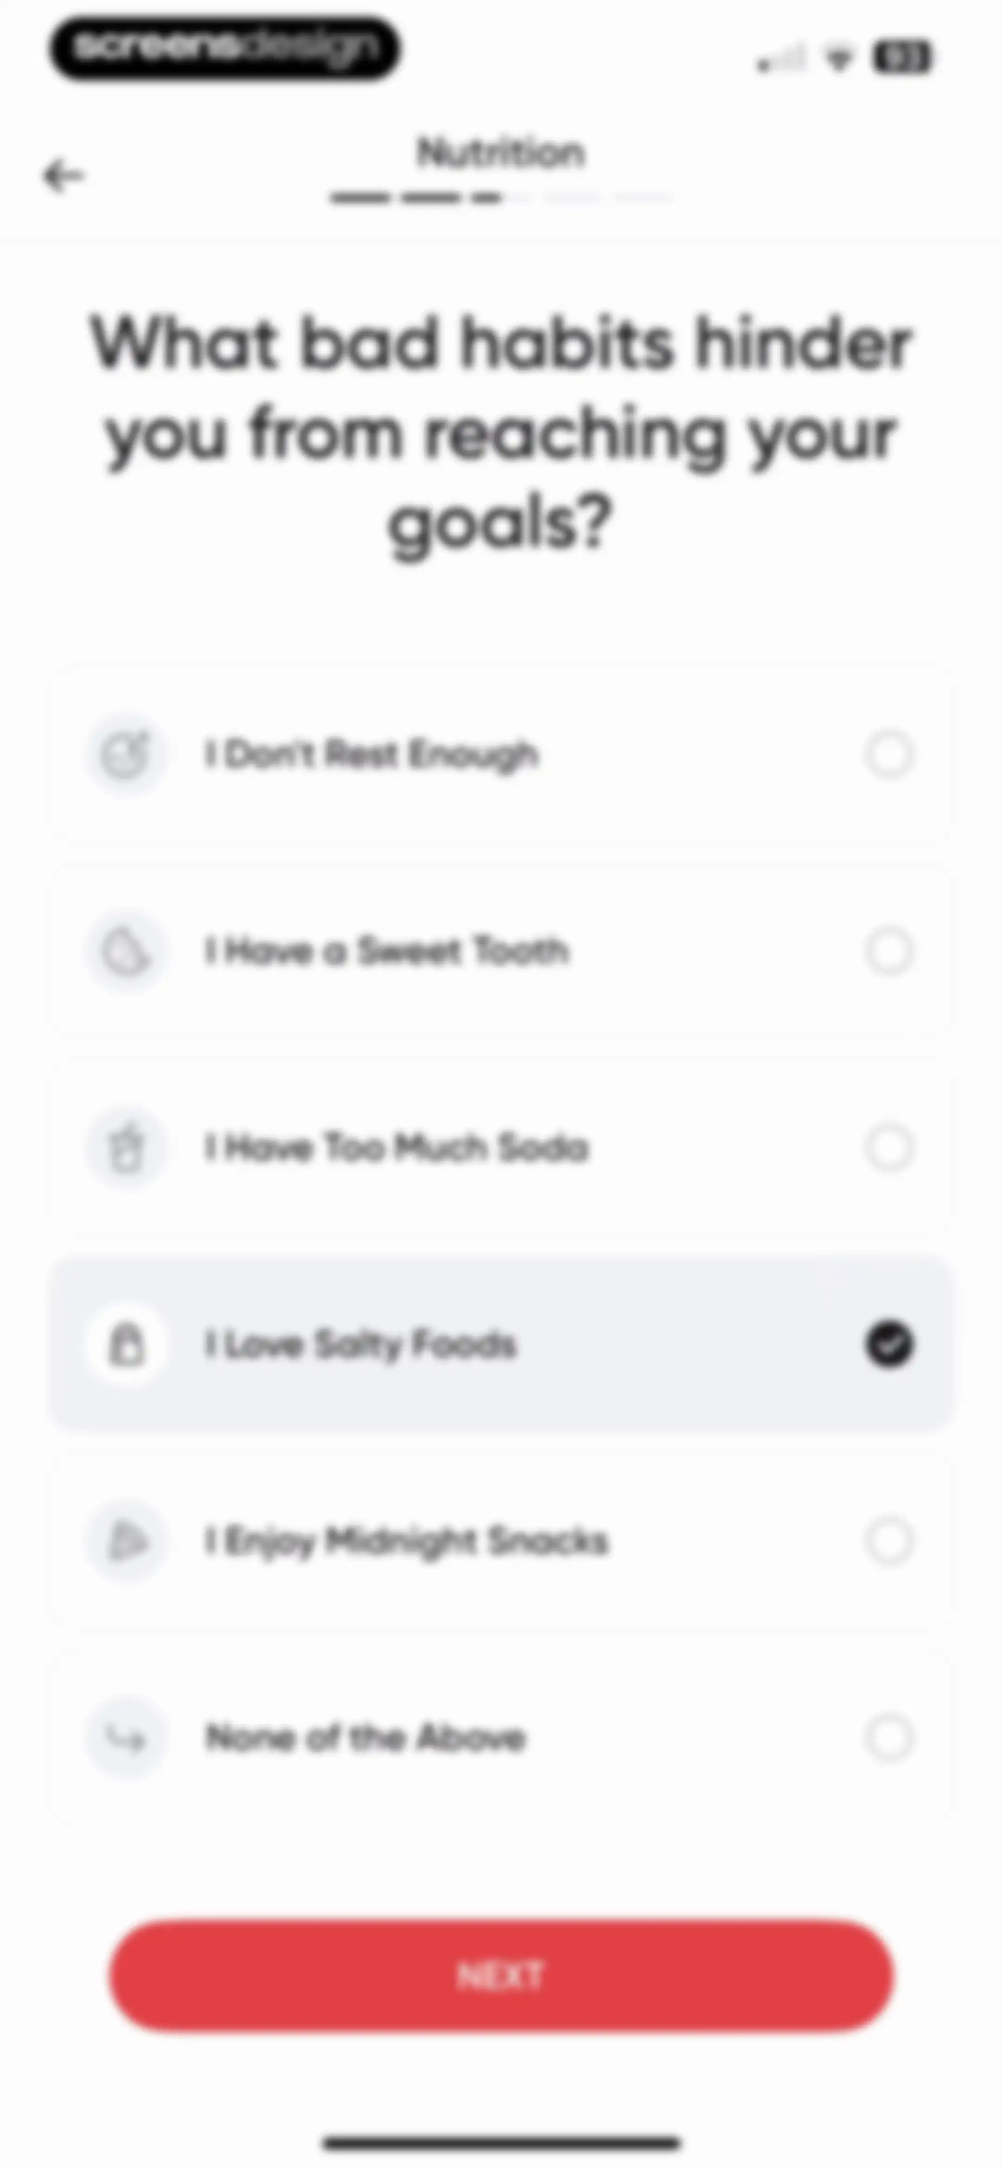Click the step progress bar under Nutrition
The image size is (1002, 2168).
[501, 199]
